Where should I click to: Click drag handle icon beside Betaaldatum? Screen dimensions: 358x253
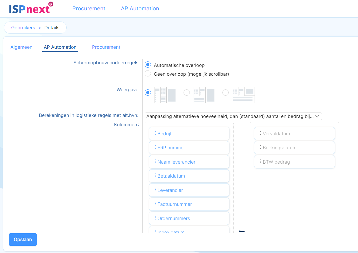tap(155, 175)
